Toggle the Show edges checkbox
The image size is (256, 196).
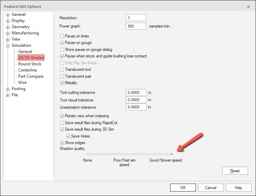[x=62, y=143]
